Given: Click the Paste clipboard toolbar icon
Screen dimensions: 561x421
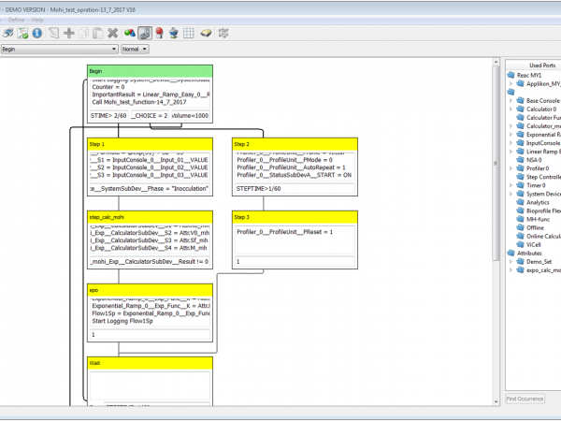Looking at the screenshot, I should (x=97, y=34).
